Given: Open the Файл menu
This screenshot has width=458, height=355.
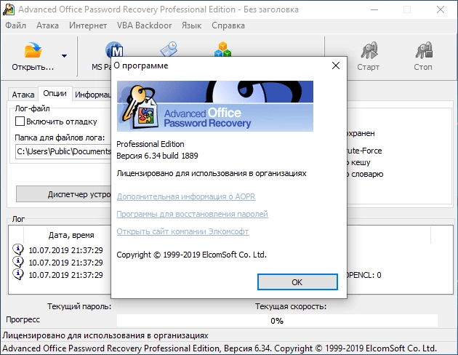Looking at the screenshot, I should (x=15, y=25).
